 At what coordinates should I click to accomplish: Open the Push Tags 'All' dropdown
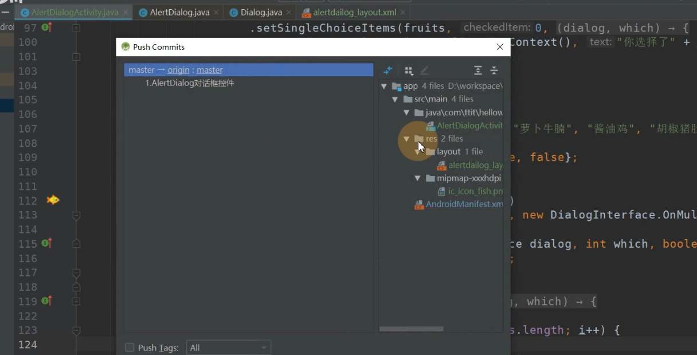229,348
